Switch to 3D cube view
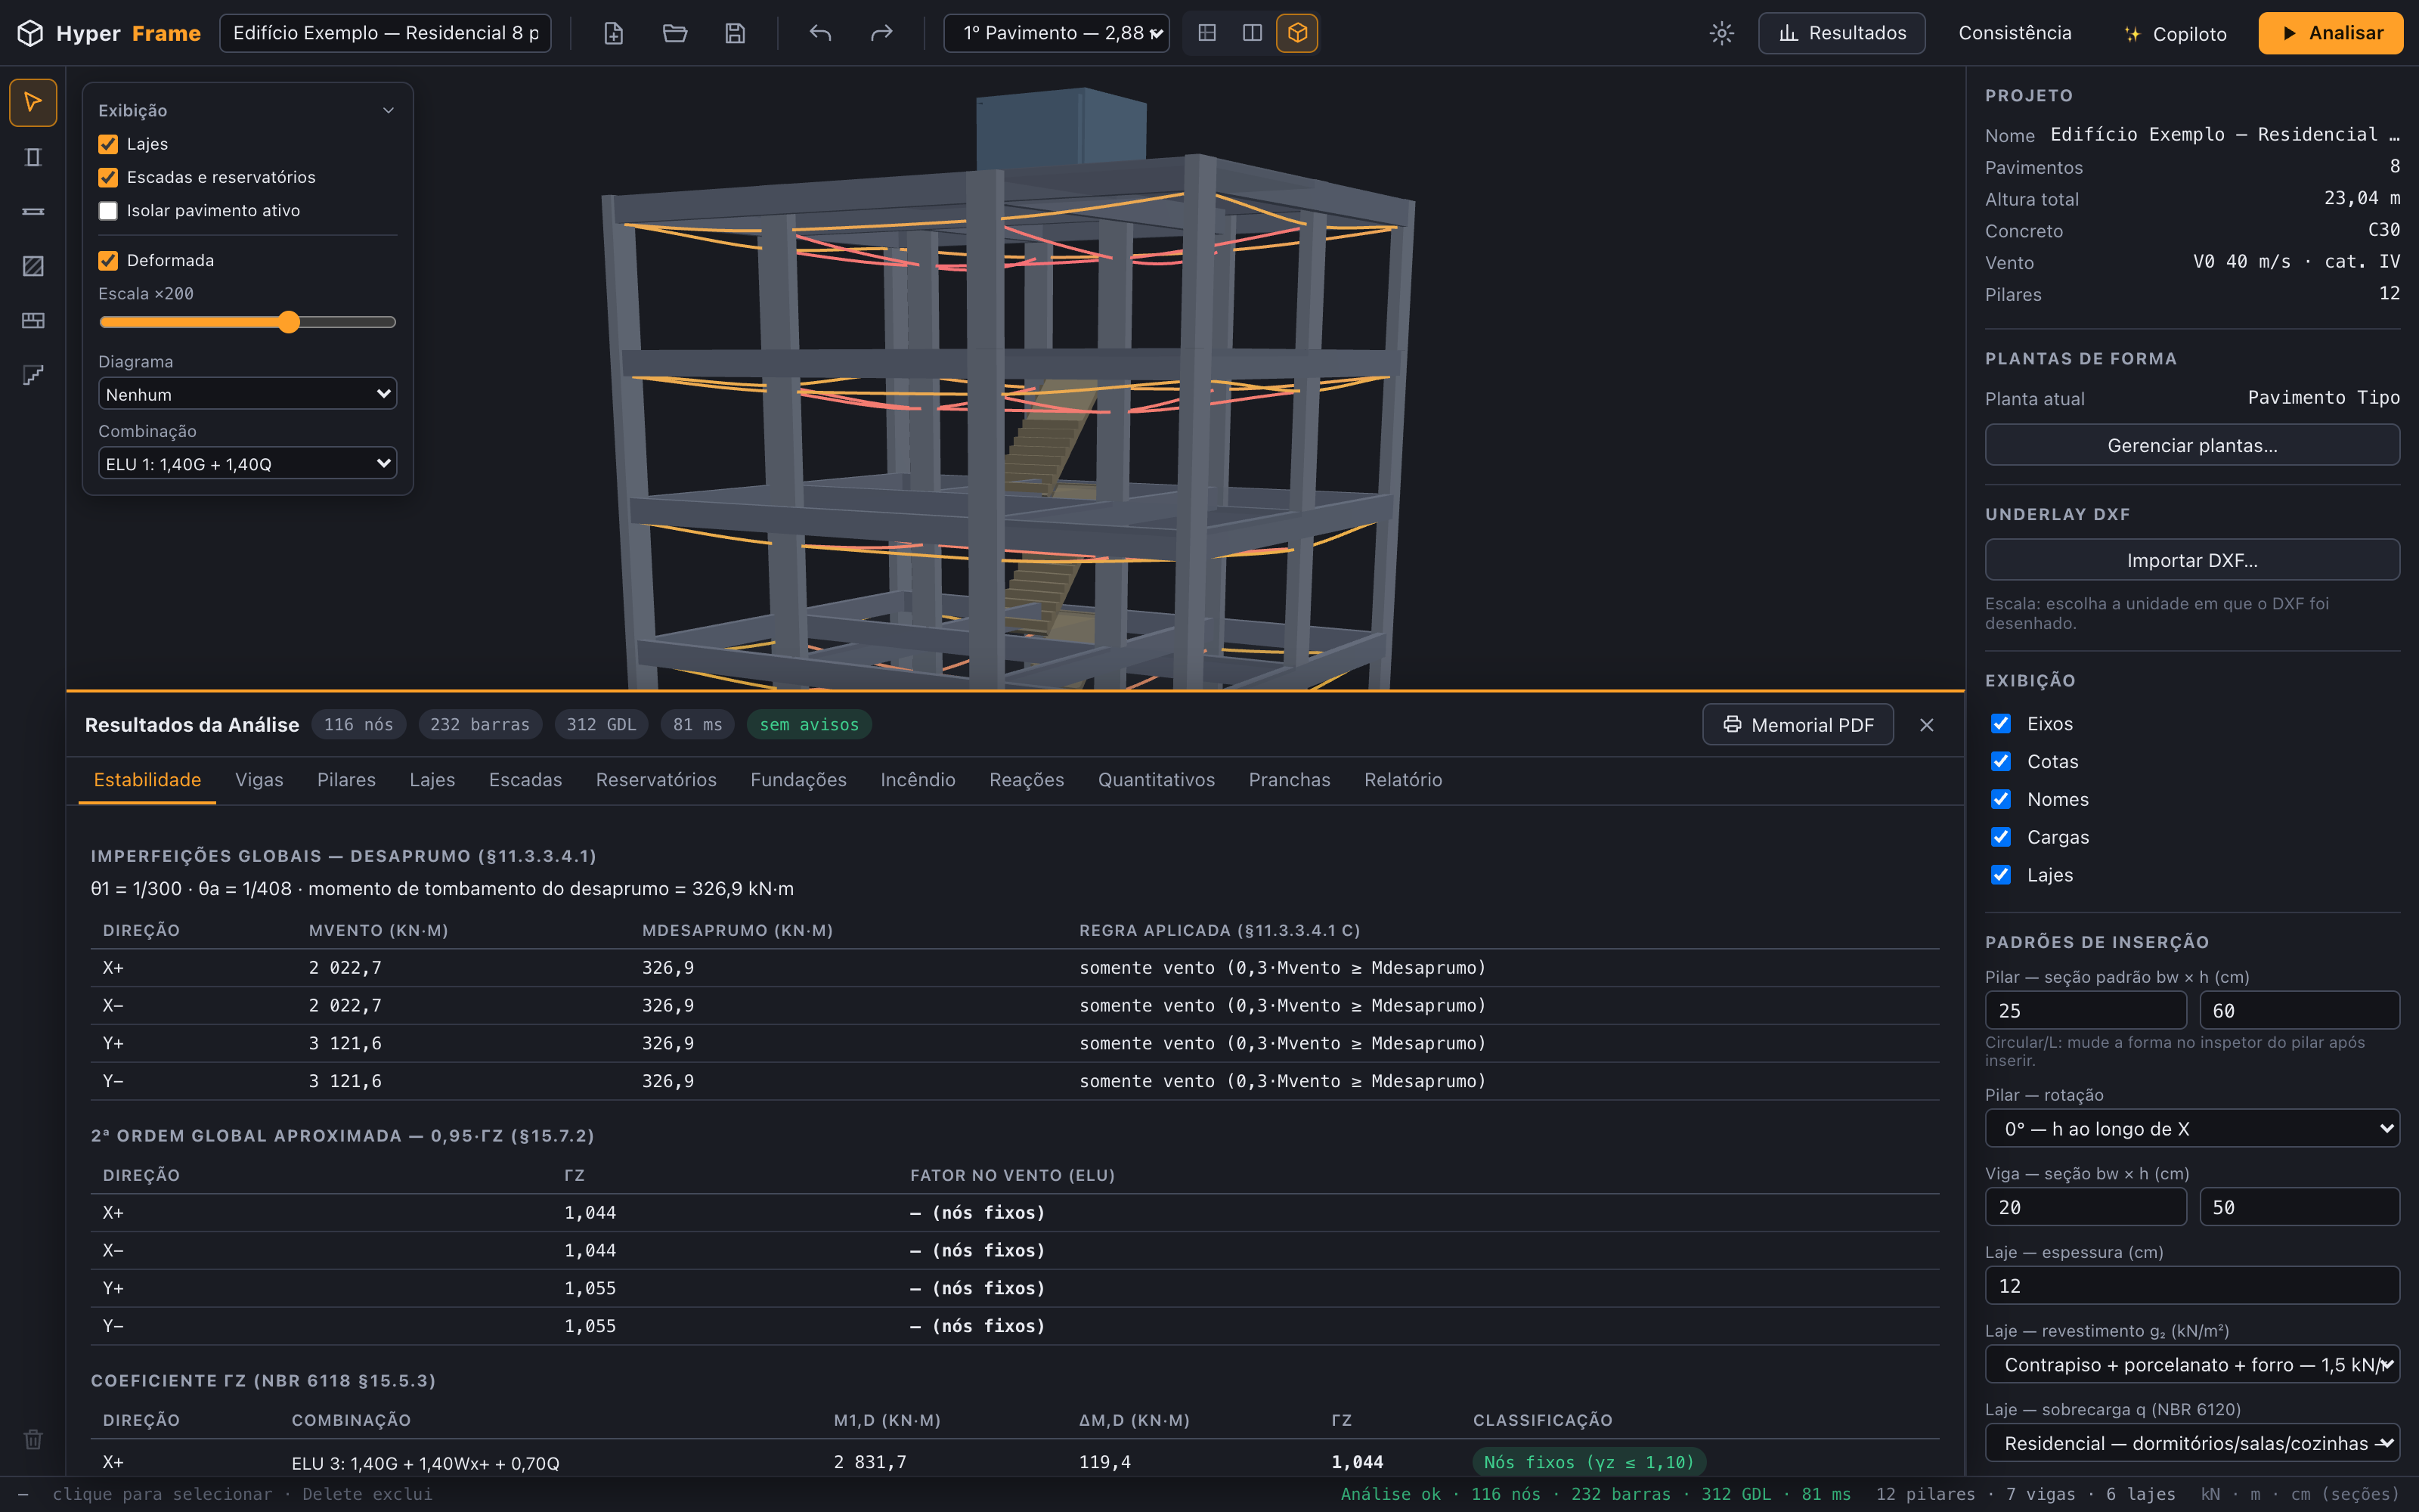 pyautogui.click(x=1297, y=33)
